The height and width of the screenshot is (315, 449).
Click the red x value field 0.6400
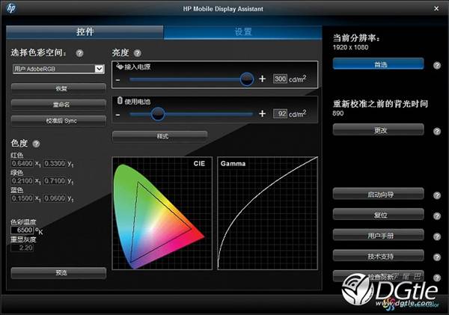click(22, 164)
